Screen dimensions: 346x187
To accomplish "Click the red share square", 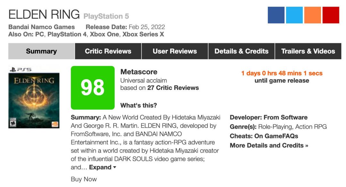I will (x=331, y=15).
